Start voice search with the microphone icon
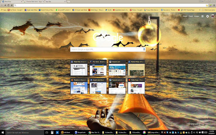The width and height of the screenshot is (216, 135). click(x=144, y=49)
